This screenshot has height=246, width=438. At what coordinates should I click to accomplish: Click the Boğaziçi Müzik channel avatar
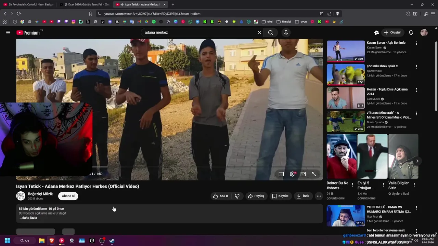pyautogui.click(x=21, y=196)
